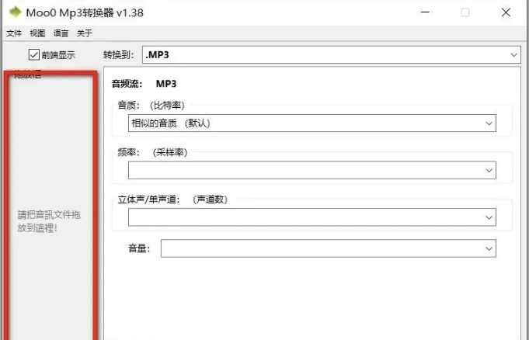The image size is (529, 340).
Task: Open the 视图 menu
Action: pos(37,33)
